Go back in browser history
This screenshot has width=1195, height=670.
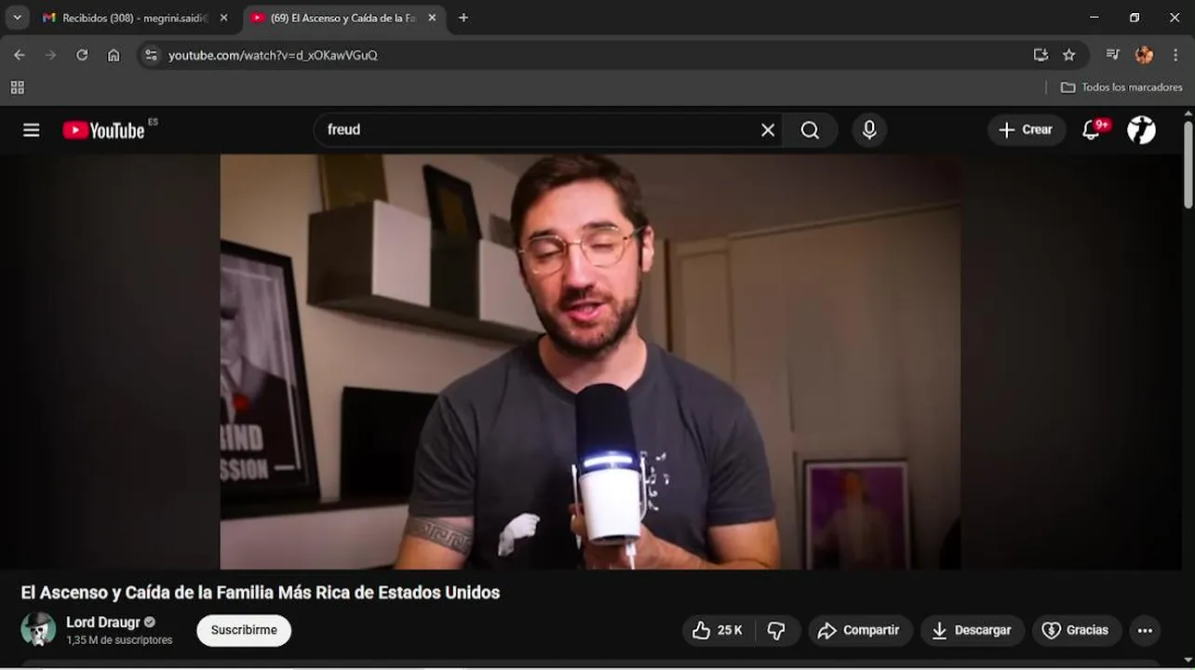pos(20,55)
